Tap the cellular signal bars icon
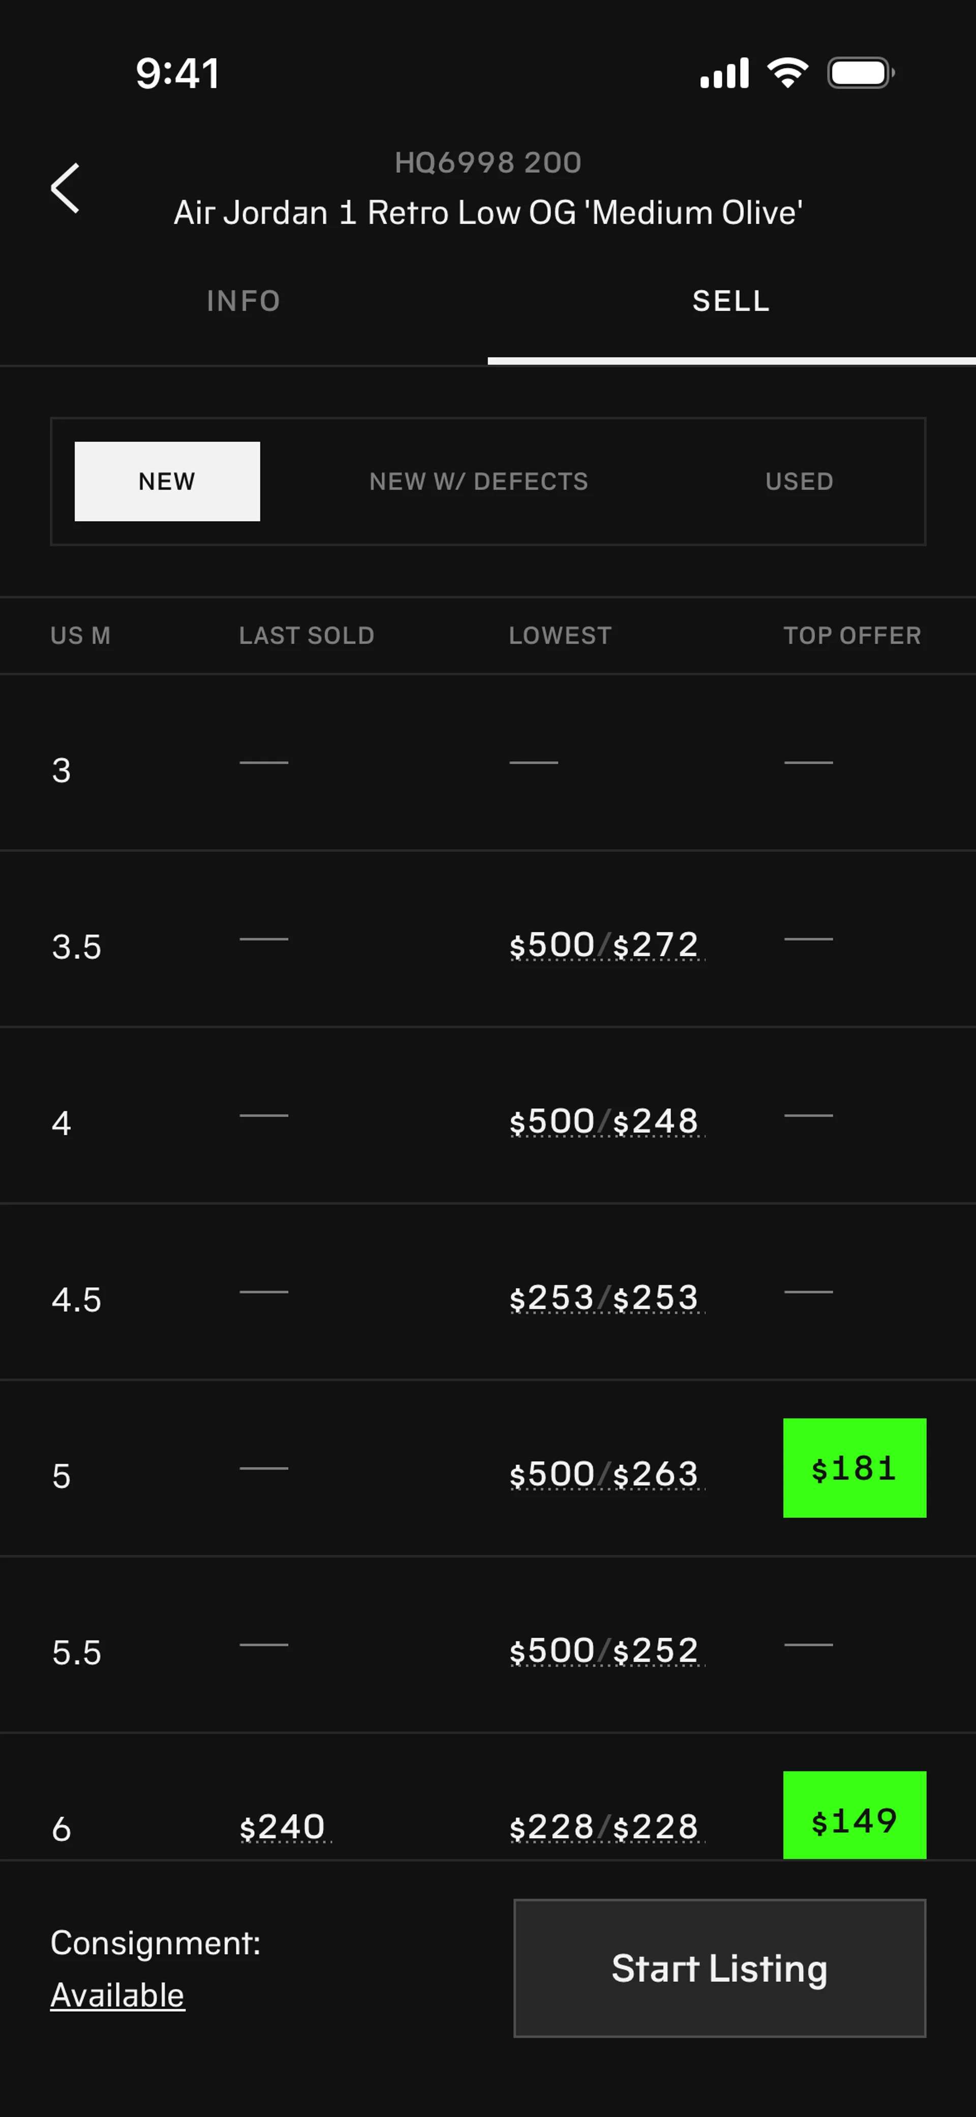 point(724,73)
